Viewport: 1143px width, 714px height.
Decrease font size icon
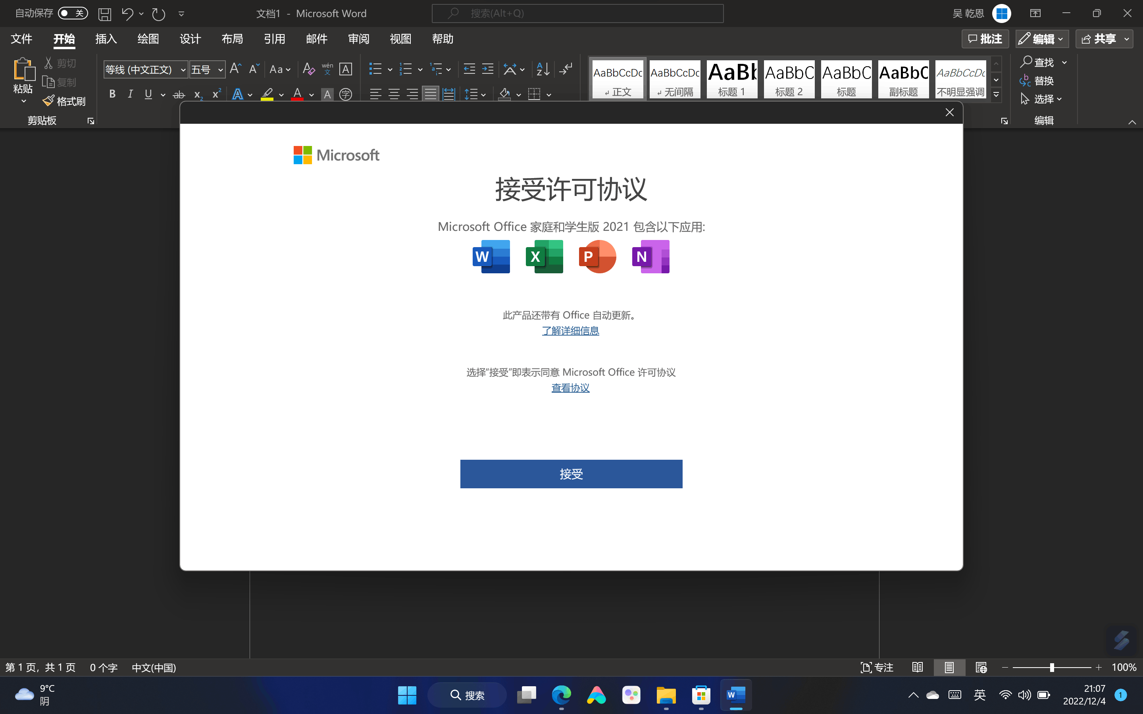(x=254, y=69)
